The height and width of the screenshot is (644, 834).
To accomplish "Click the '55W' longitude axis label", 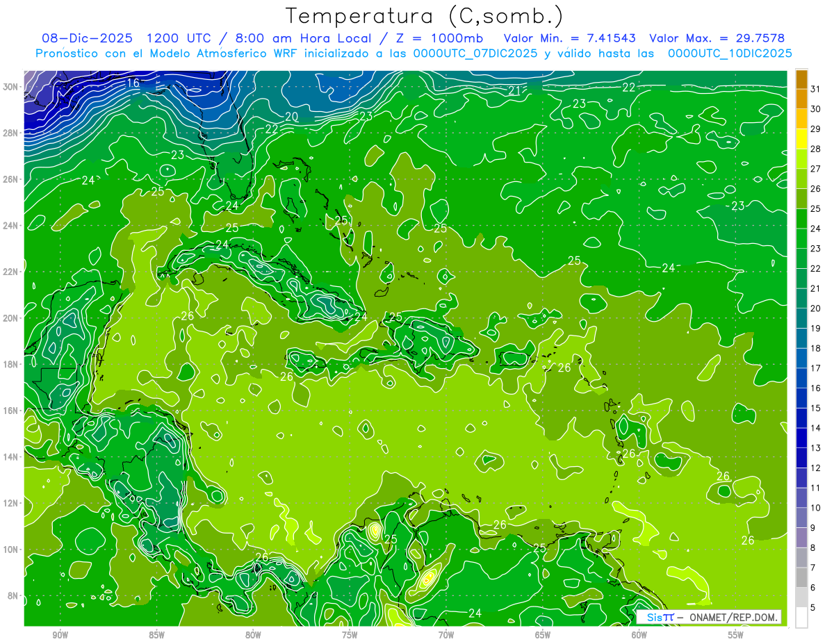I will (x=736, y=635).
